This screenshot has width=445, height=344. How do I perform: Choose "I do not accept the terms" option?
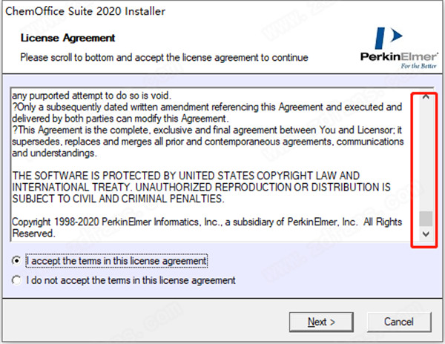pyautogui.click(x=17, y=280)
